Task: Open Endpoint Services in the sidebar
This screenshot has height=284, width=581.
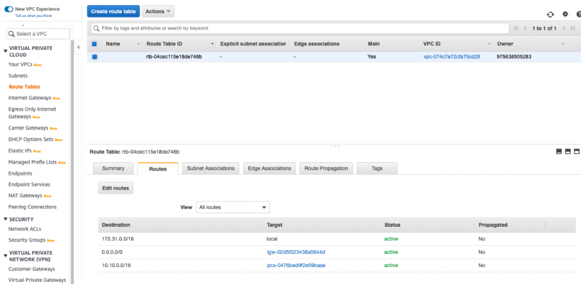Action: (x=30, y=184)
